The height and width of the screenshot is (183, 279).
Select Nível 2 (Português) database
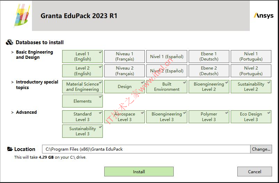point(251,71)
